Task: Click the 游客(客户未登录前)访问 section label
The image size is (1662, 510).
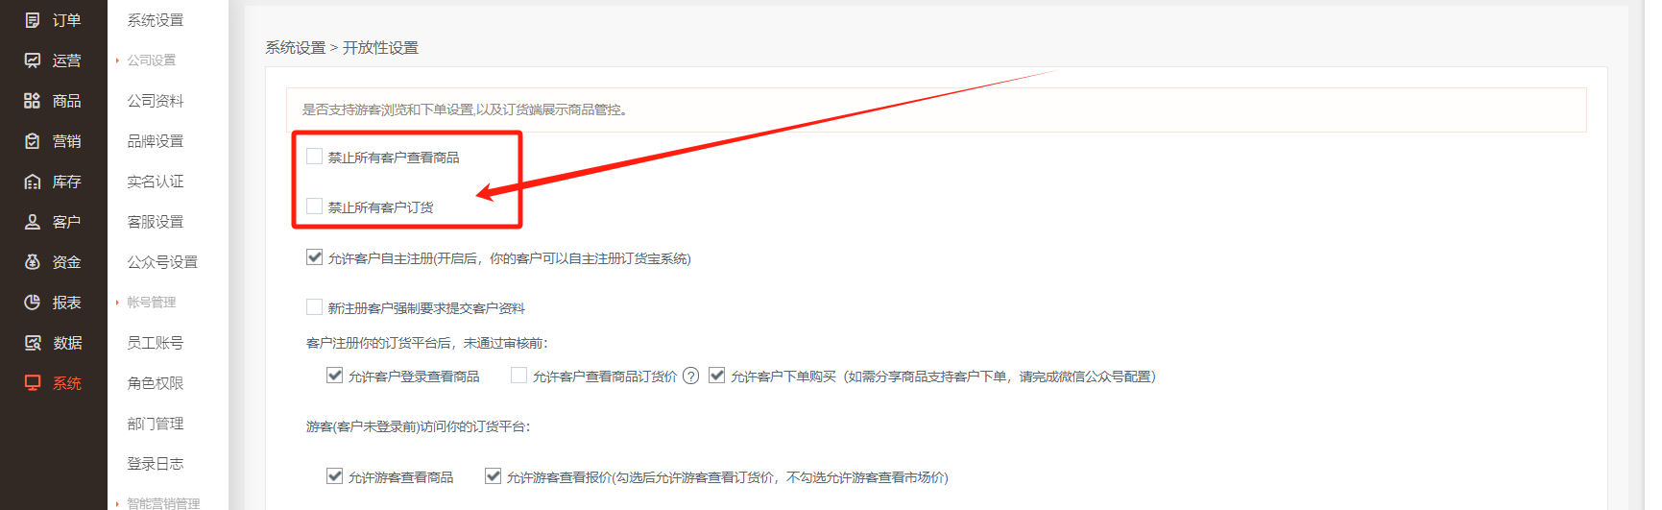Action: [419, 426]
